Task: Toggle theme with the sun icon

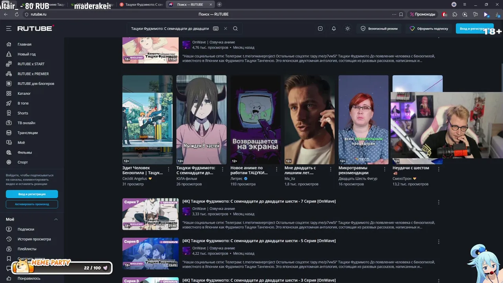Action: (x=347, y=28)
